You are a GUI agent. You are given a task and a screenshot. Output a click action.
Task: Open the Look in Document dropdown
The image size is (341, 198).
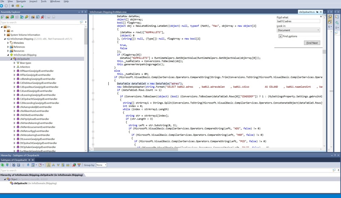click(x=298, y=30)
